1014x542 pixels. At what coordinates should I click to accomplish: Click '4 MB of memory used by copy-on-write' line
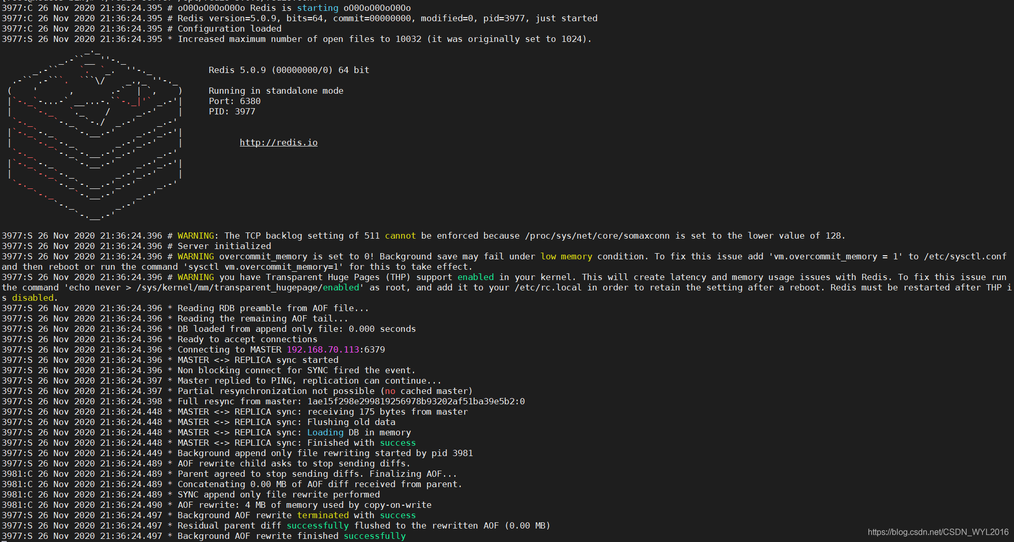pyautogui.click(x=217, y=505)
